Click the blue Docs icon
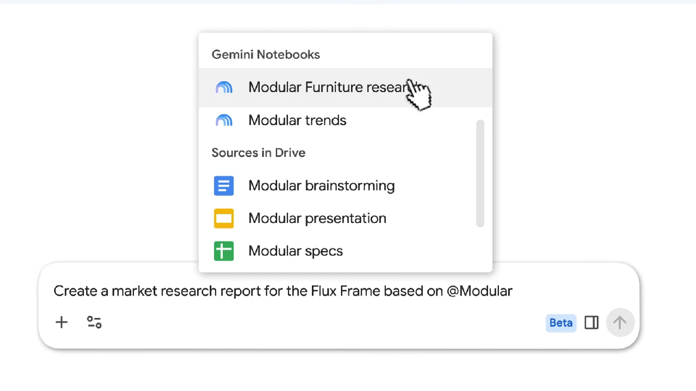 [224, 186]
